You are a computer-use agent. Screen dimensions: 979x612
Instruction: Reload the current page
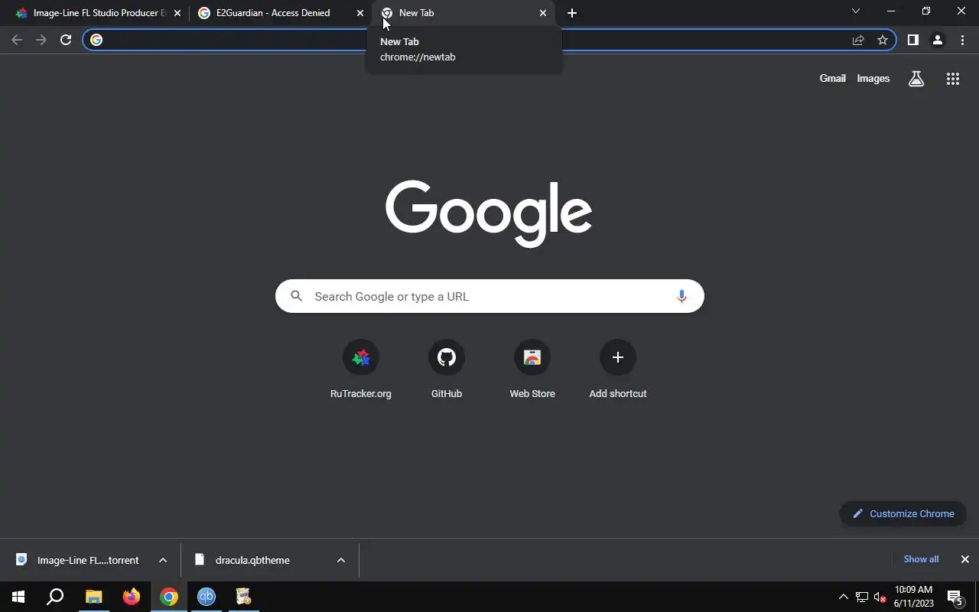[x=66, y=40]
